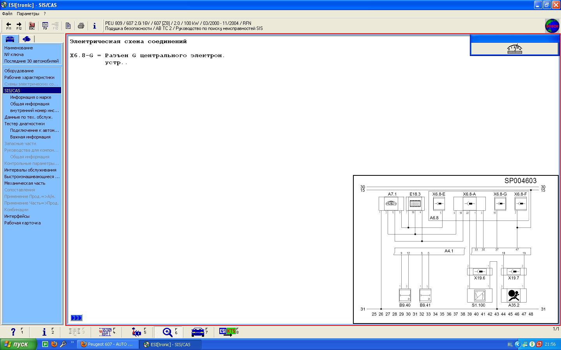Open Интервалы обслуживания
The image size is (561, 350).
pos(30,170)
